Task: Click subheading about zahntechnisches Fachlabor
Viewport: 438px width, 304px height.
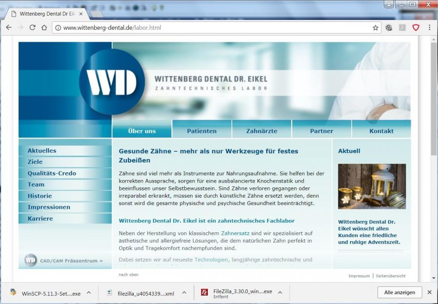Action: click(206, 221)
